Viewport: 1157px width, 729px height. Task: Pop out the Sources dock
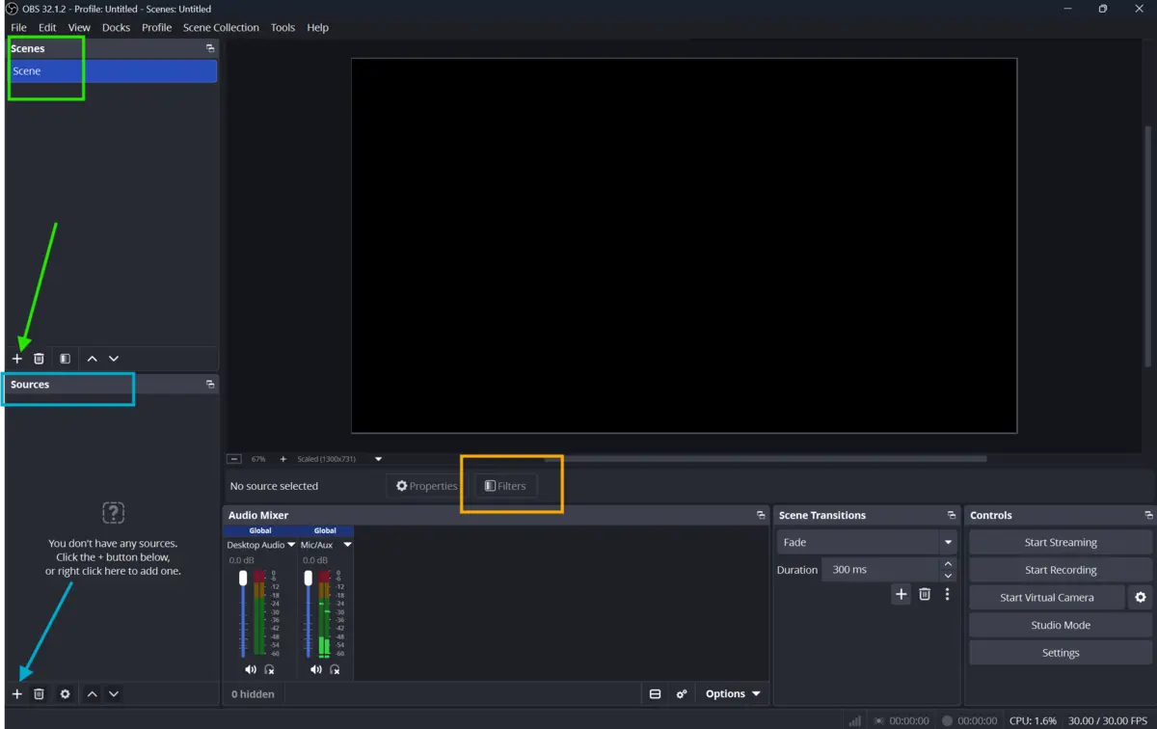click(x=210, y=384)
